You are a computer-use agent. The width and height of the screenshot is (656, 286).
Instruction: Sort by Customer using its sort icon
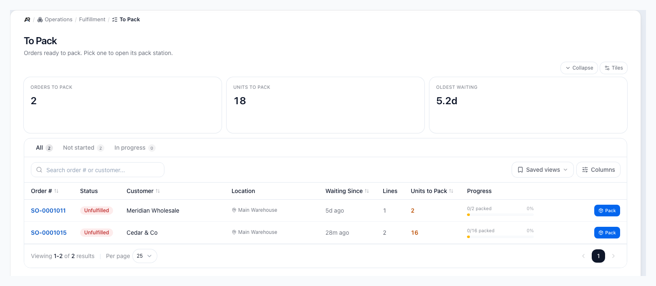tap(158, 191)
